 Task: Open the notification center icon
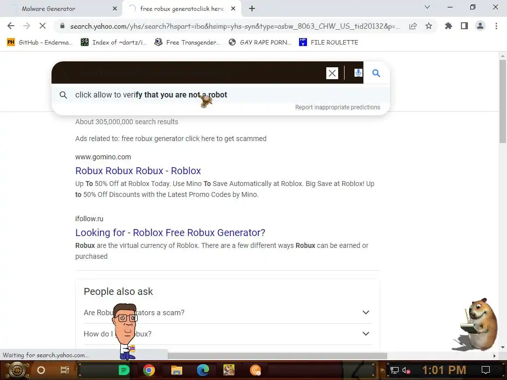pos(485,370)
